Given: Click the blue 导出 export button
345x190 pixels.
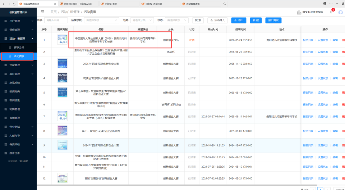Looking at the screenshot, I should pos(239,20).
